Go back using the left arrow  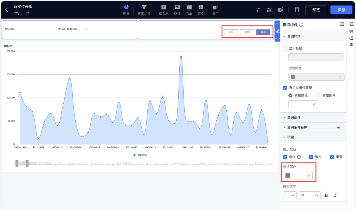coord(7,10)
